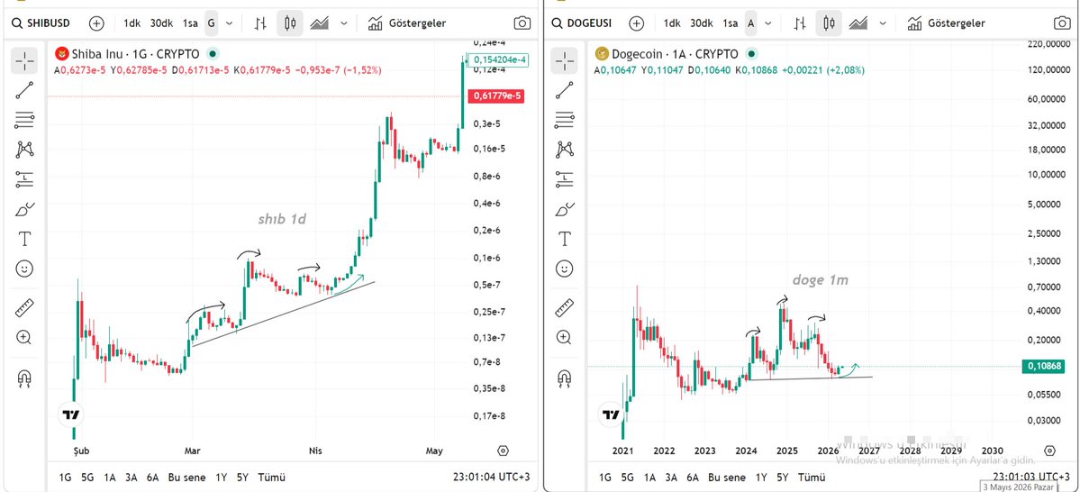This screenshot has height=492, width=1080.
Task: Open symbol search SHIBUSD in left chart
Action: pos(41,23)
